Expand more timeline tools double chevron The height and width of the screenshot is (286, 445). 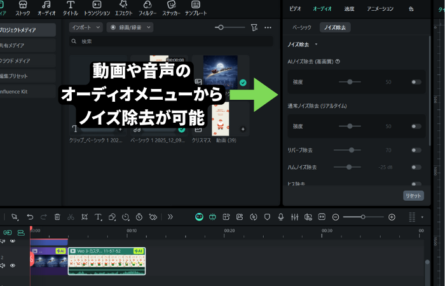(x=170, y=217)
